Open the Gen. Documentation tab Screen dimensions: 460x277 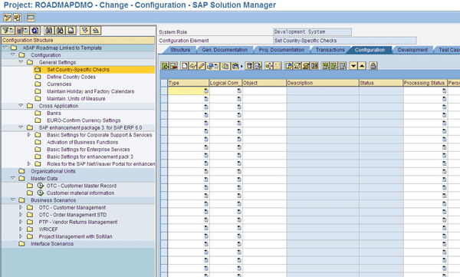pos(225,50)
